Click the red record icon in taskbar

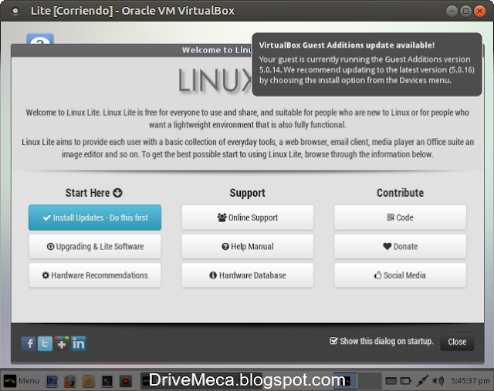tap(125, 381)
